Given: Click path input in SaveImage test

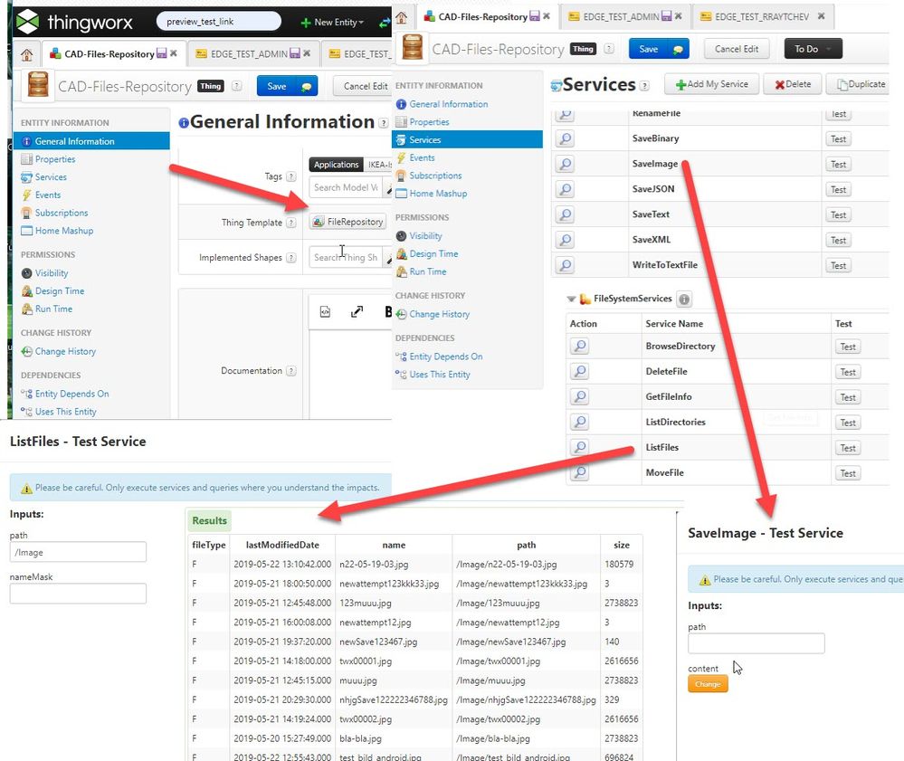Looking at the screenshot, I should (756, 643).
